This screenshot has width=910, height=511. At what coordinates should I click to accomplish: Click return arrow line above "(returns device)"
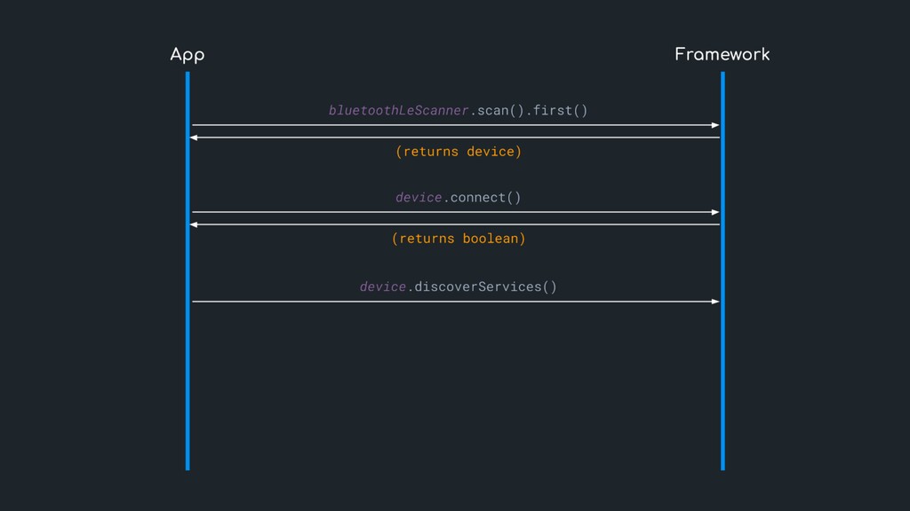click(x=455, y=138)
